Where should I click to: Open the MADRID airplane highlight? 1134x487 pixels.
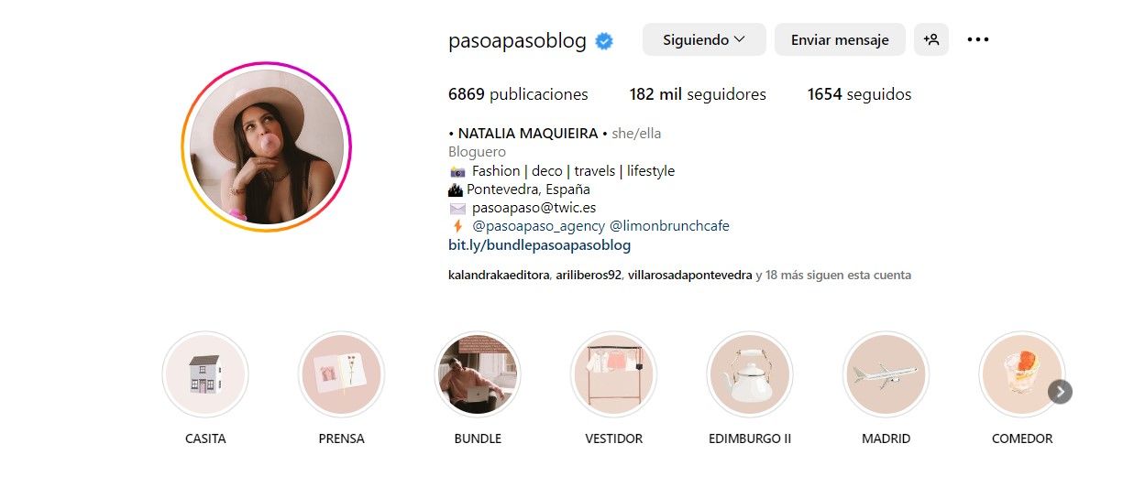click(886, 374)
